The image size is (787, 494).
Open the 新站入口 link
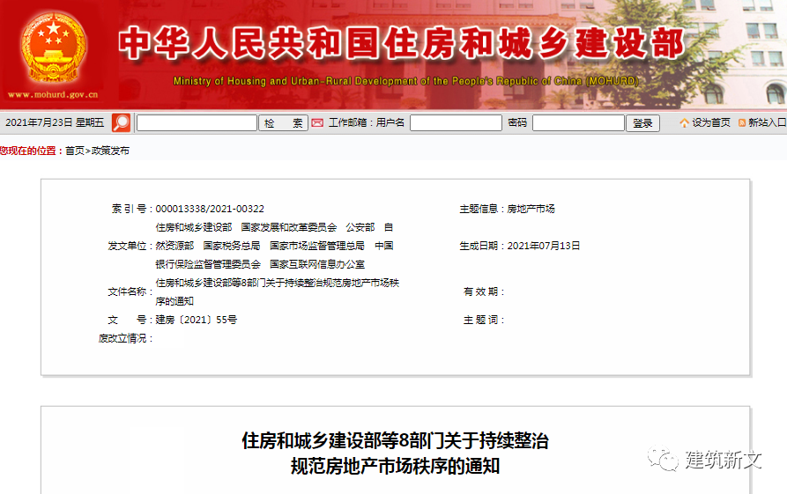pyautogui.click(x=766, y=123)
